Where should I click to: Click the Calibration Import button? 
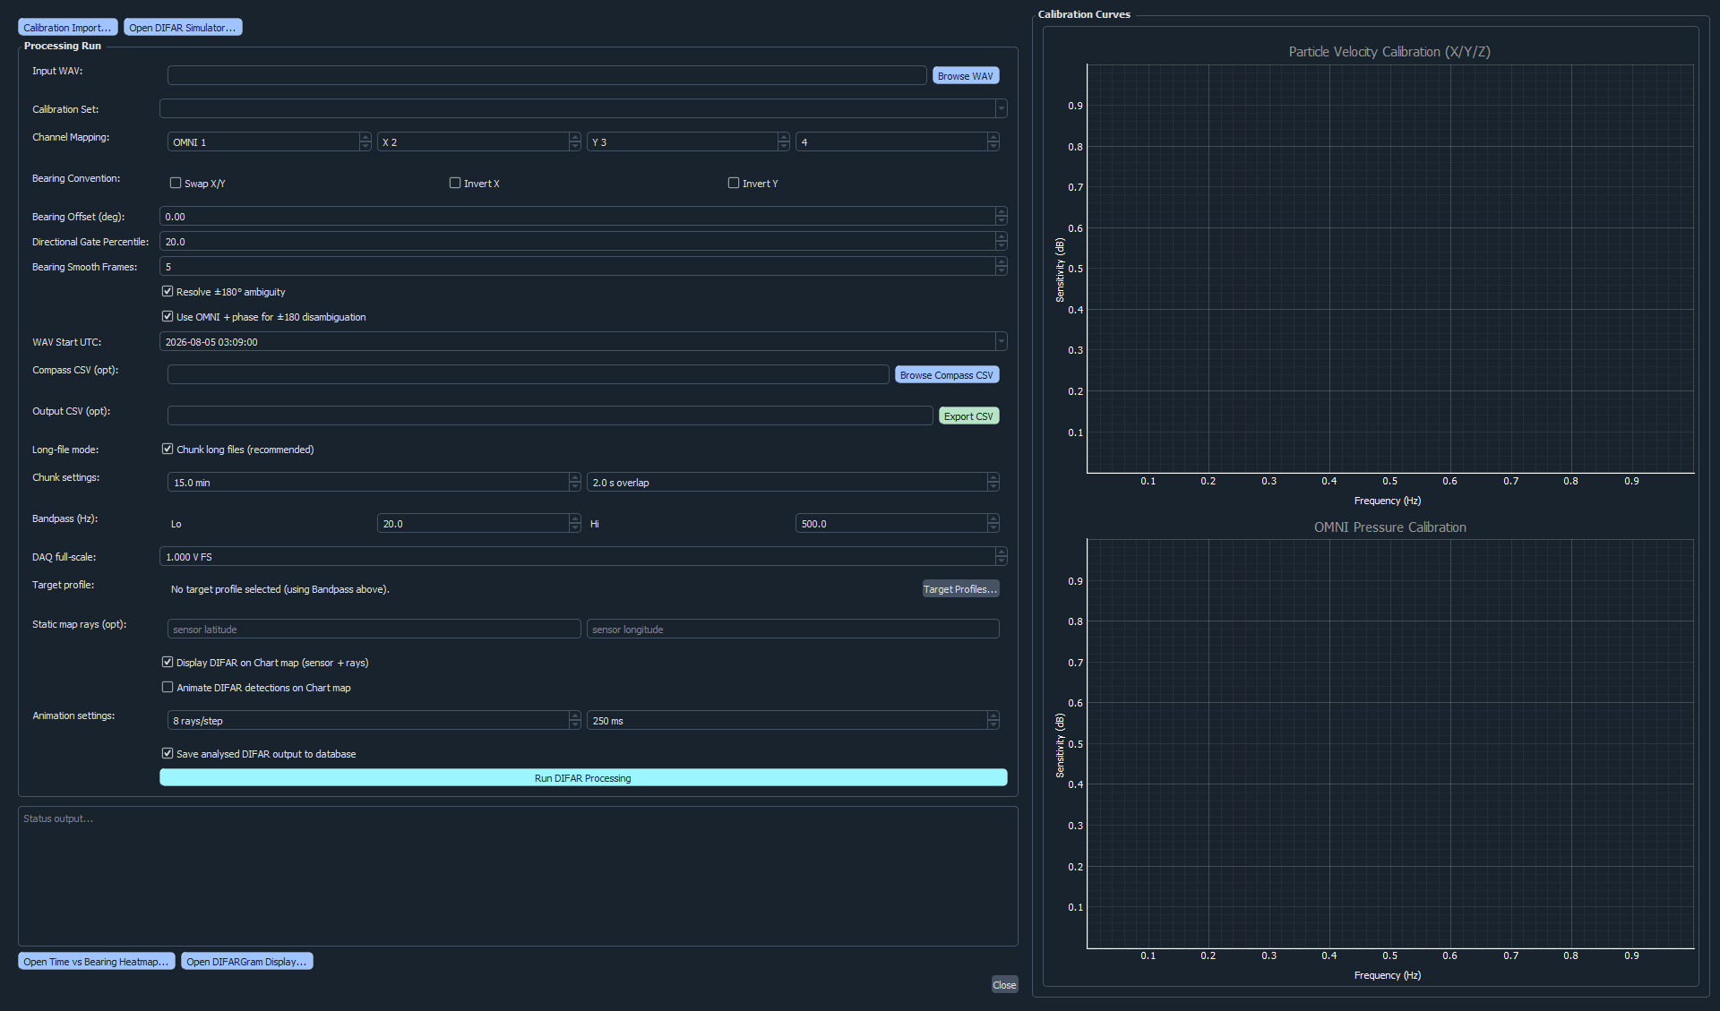[67, 28]
